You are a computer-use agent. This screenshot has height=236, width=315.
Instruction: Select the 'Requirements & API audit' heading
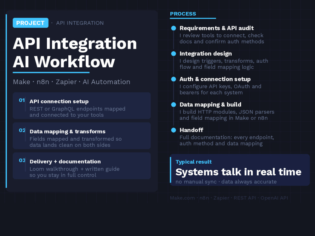pyautogui.click(x=217, y=28)
